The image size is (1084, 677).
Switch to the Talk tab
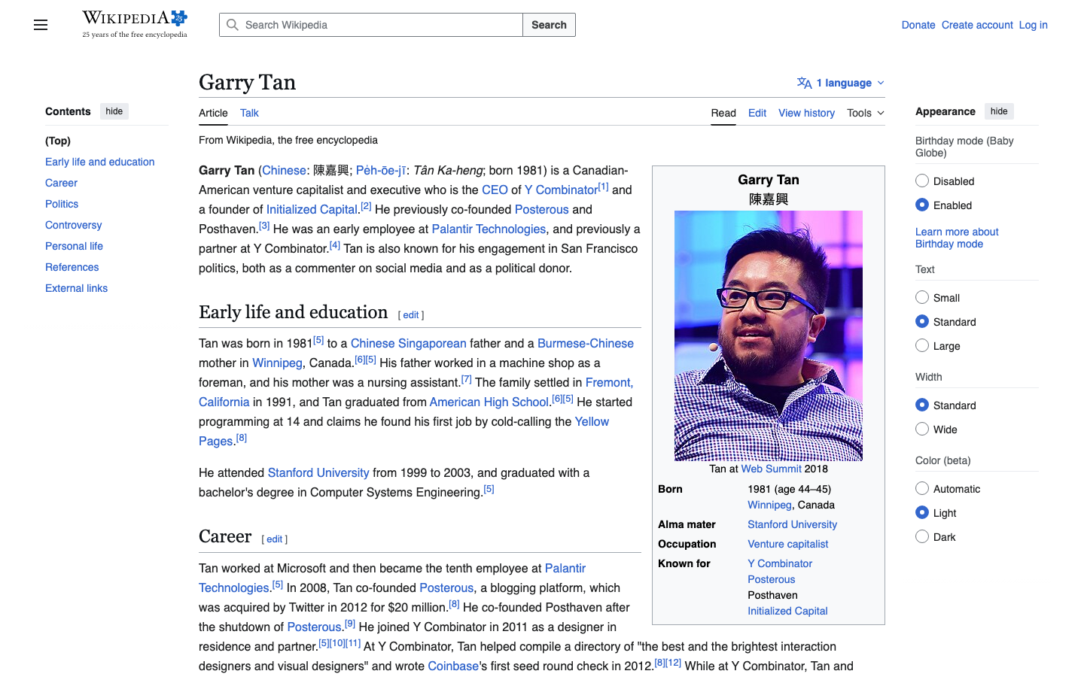pyautogui.click(x=249, y=113)
